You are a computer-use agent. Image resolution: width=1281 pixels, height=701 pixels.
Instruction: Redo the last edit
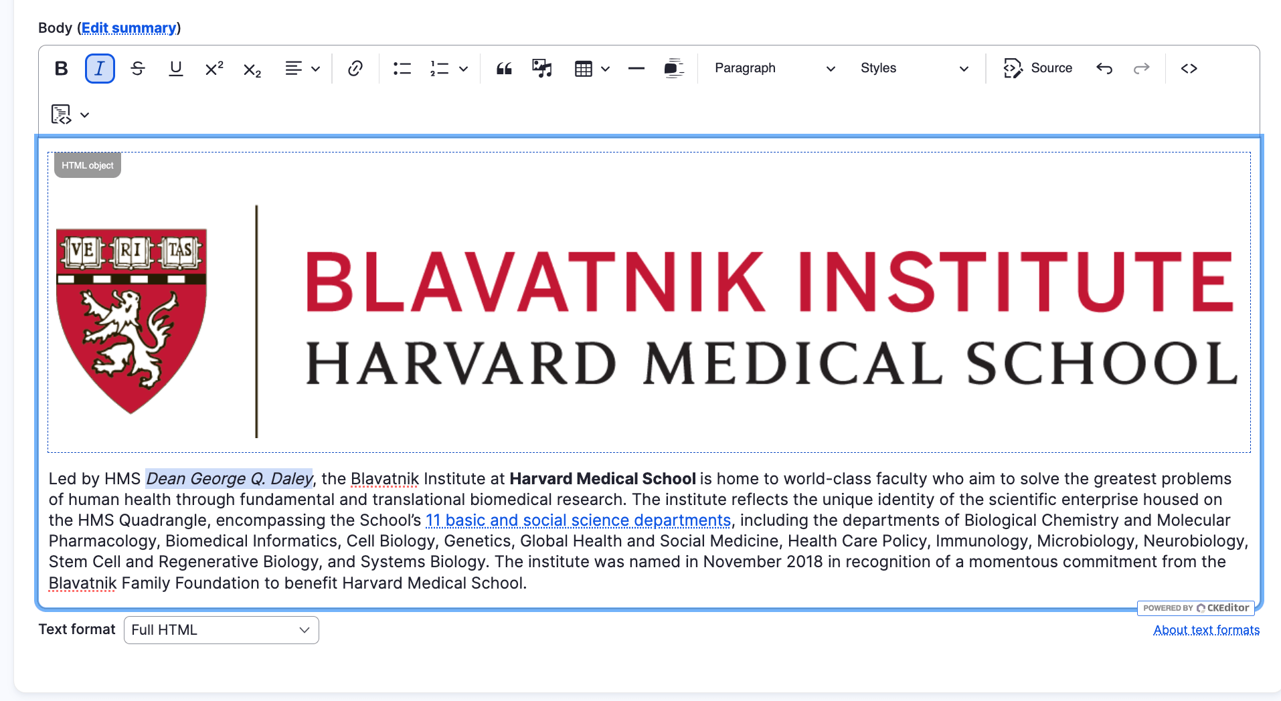[x=1142, y=68]
